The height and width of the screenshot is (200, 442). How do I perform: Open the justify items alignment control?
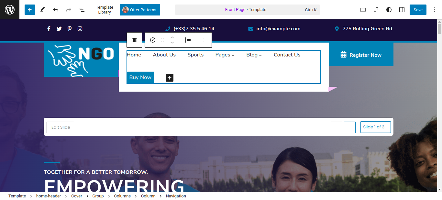[188, 40]
